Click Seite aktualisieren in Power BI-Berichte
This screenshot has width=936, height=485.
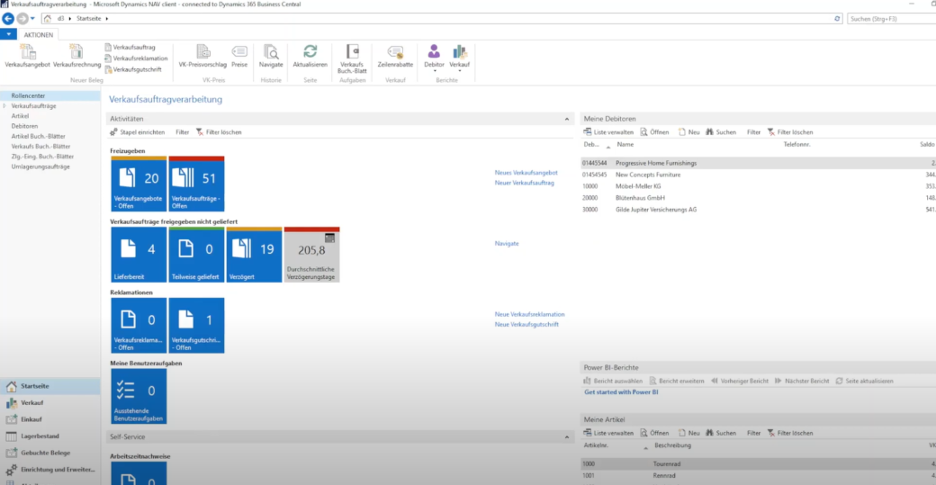864,382
